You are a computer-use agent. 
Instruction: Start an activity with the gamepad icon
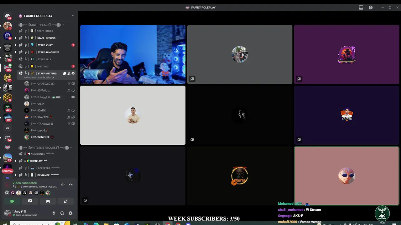48,201
